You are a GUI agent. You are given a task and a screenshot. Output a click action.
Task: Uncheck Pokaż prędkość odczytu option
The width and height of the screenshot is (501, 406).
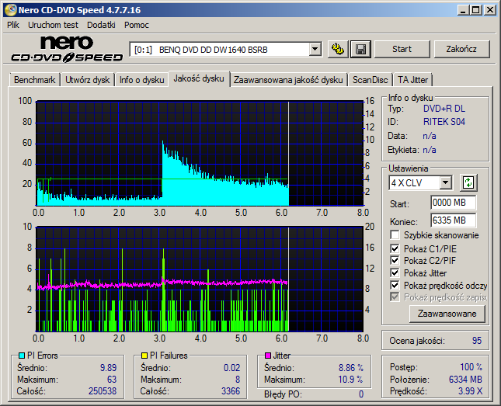click(395, 285)
